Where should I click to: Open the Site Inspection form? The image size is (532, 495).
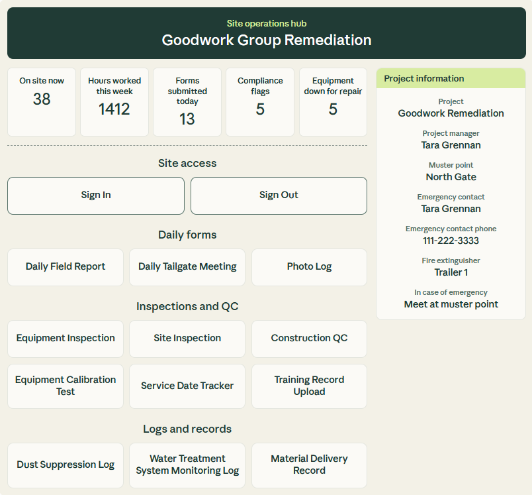pyautogui.click(x=187, y=339)
